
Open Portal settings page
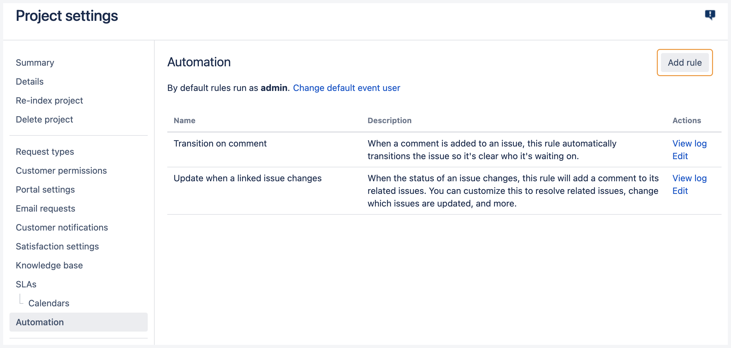tap(45, 189)
